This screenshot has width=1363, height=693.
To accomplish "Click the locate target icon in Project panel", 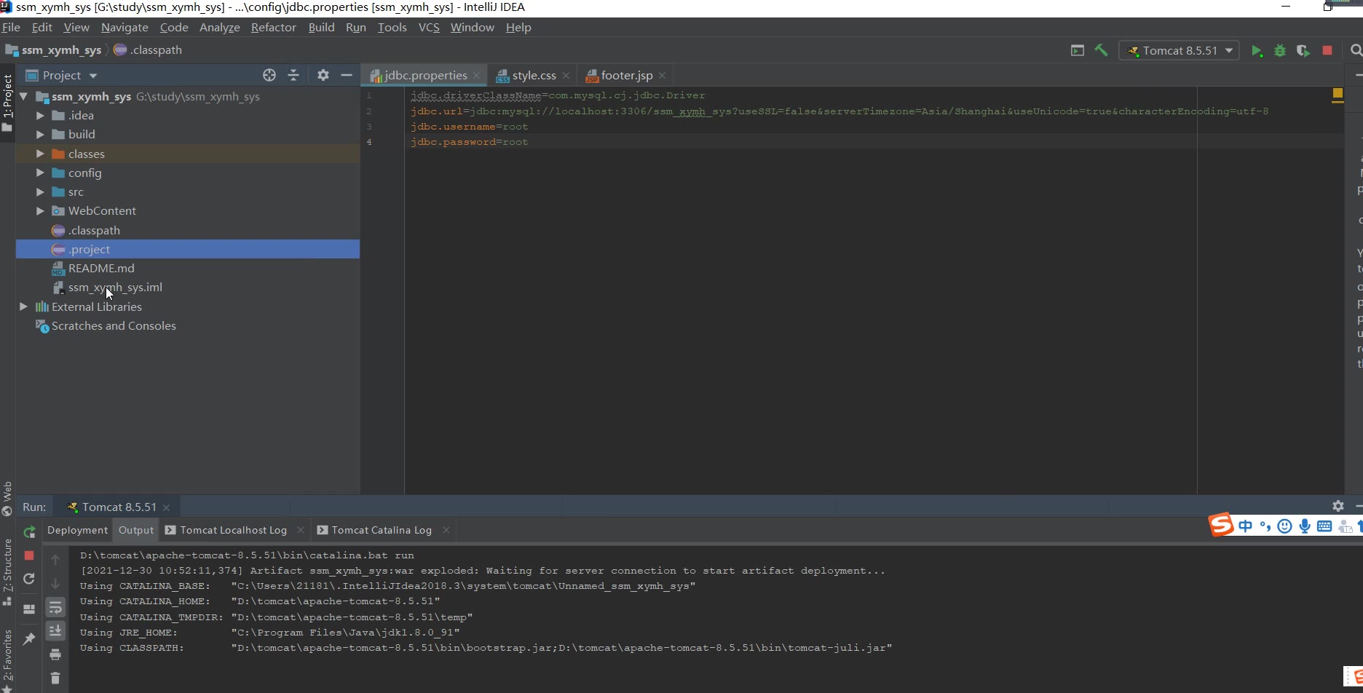I will 269,75.
